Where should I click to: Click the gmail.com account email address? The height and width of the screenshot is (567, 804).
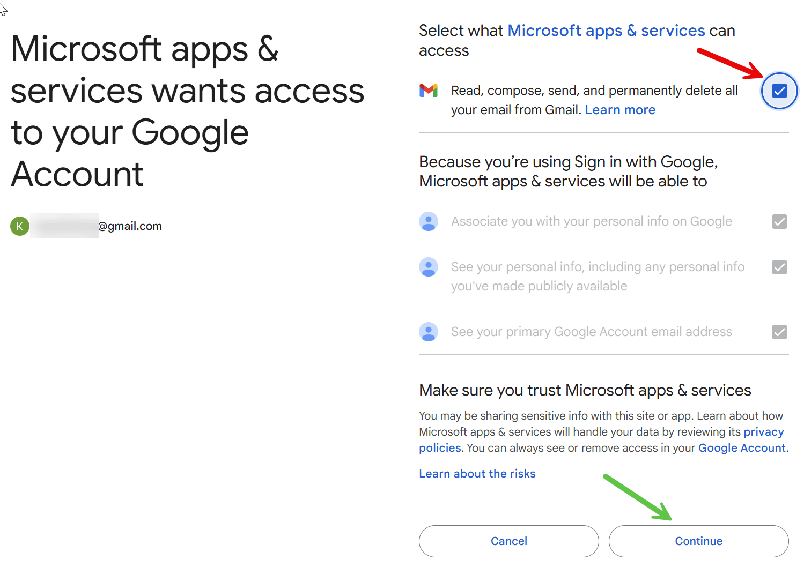click(97, 226)
